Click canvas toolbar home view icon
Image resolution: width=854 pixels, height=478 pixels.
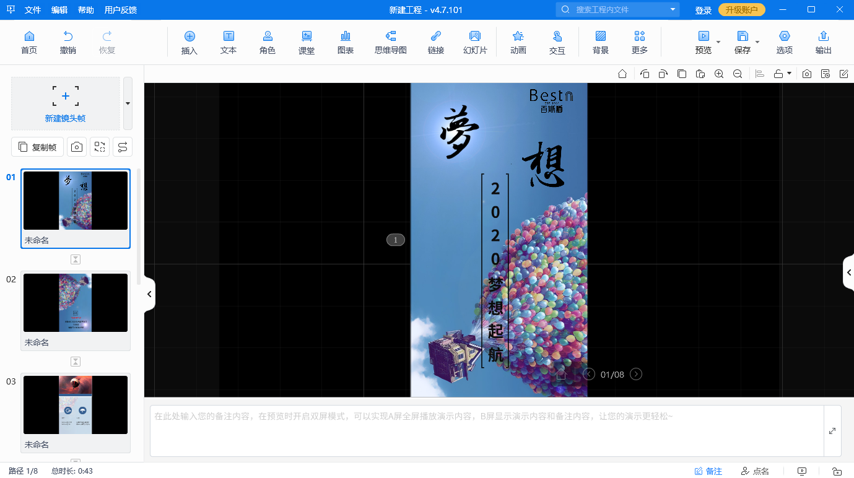click(x=622, y=74)
